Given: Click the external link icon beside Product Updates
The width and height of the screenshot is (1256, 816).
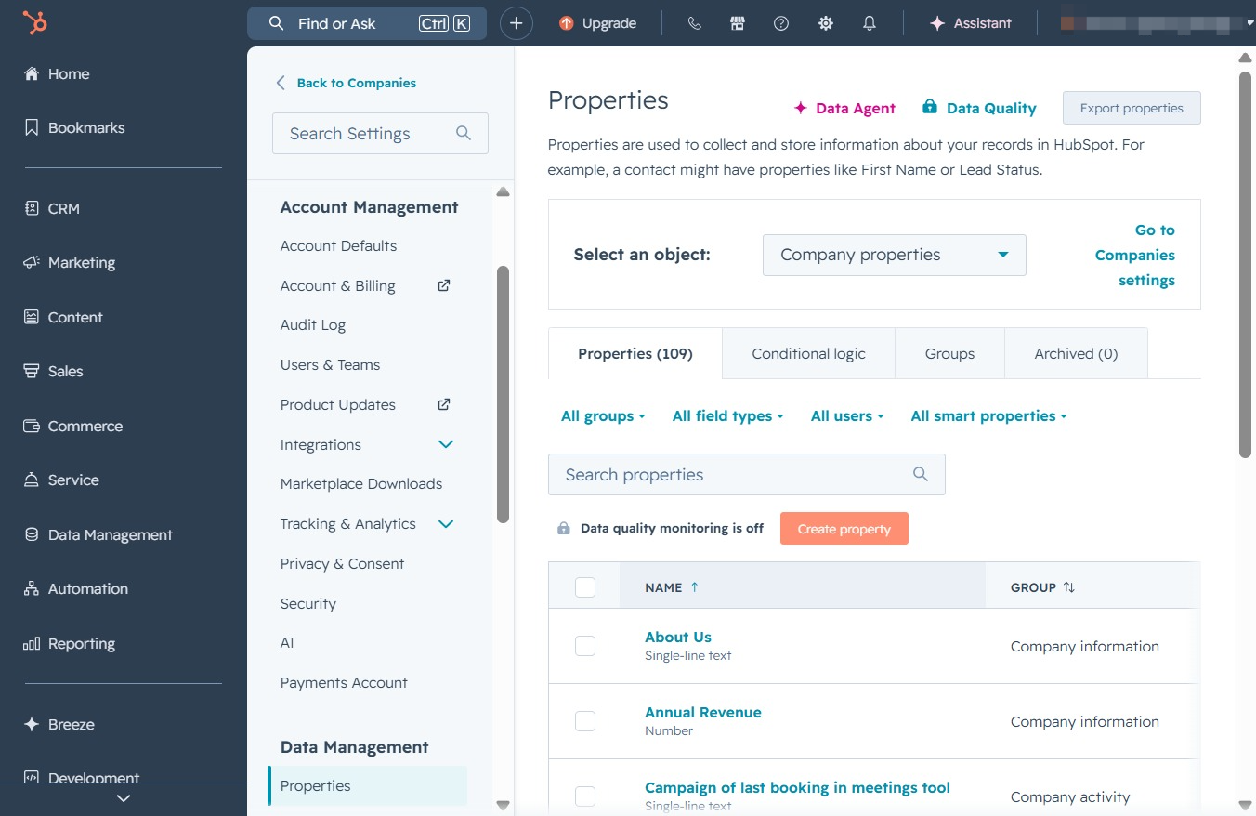Looking at the screenshot, I should (444, 404).
